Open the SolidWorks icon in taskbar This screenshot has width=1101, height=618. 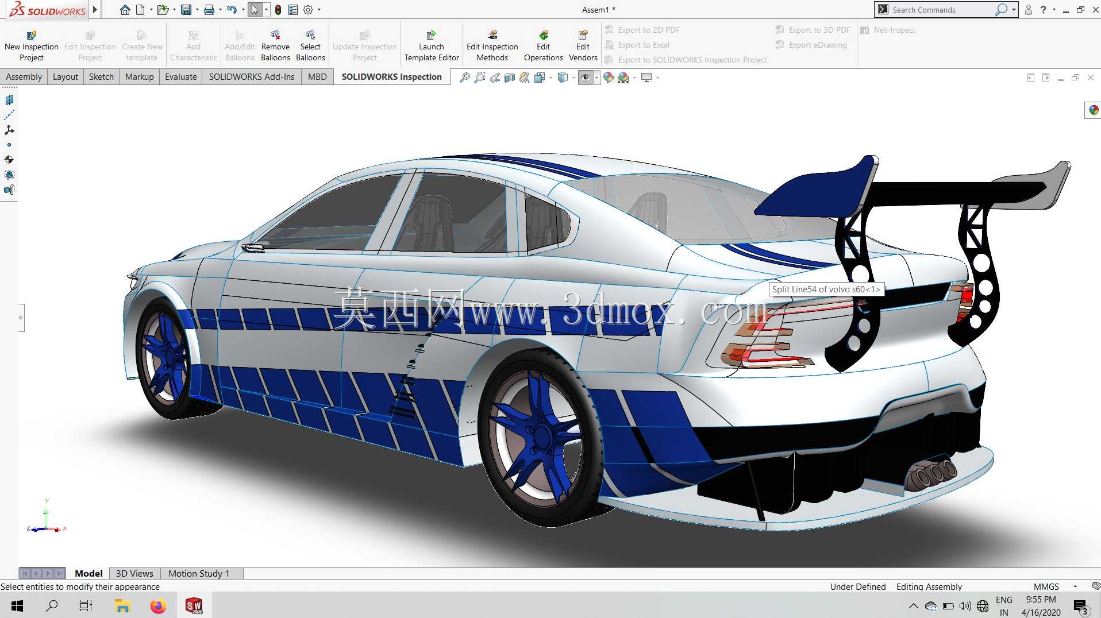(194, 606)
